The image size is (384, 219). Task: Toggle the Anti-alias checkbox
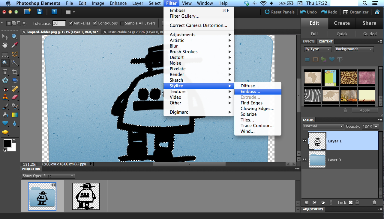point(70,23)
